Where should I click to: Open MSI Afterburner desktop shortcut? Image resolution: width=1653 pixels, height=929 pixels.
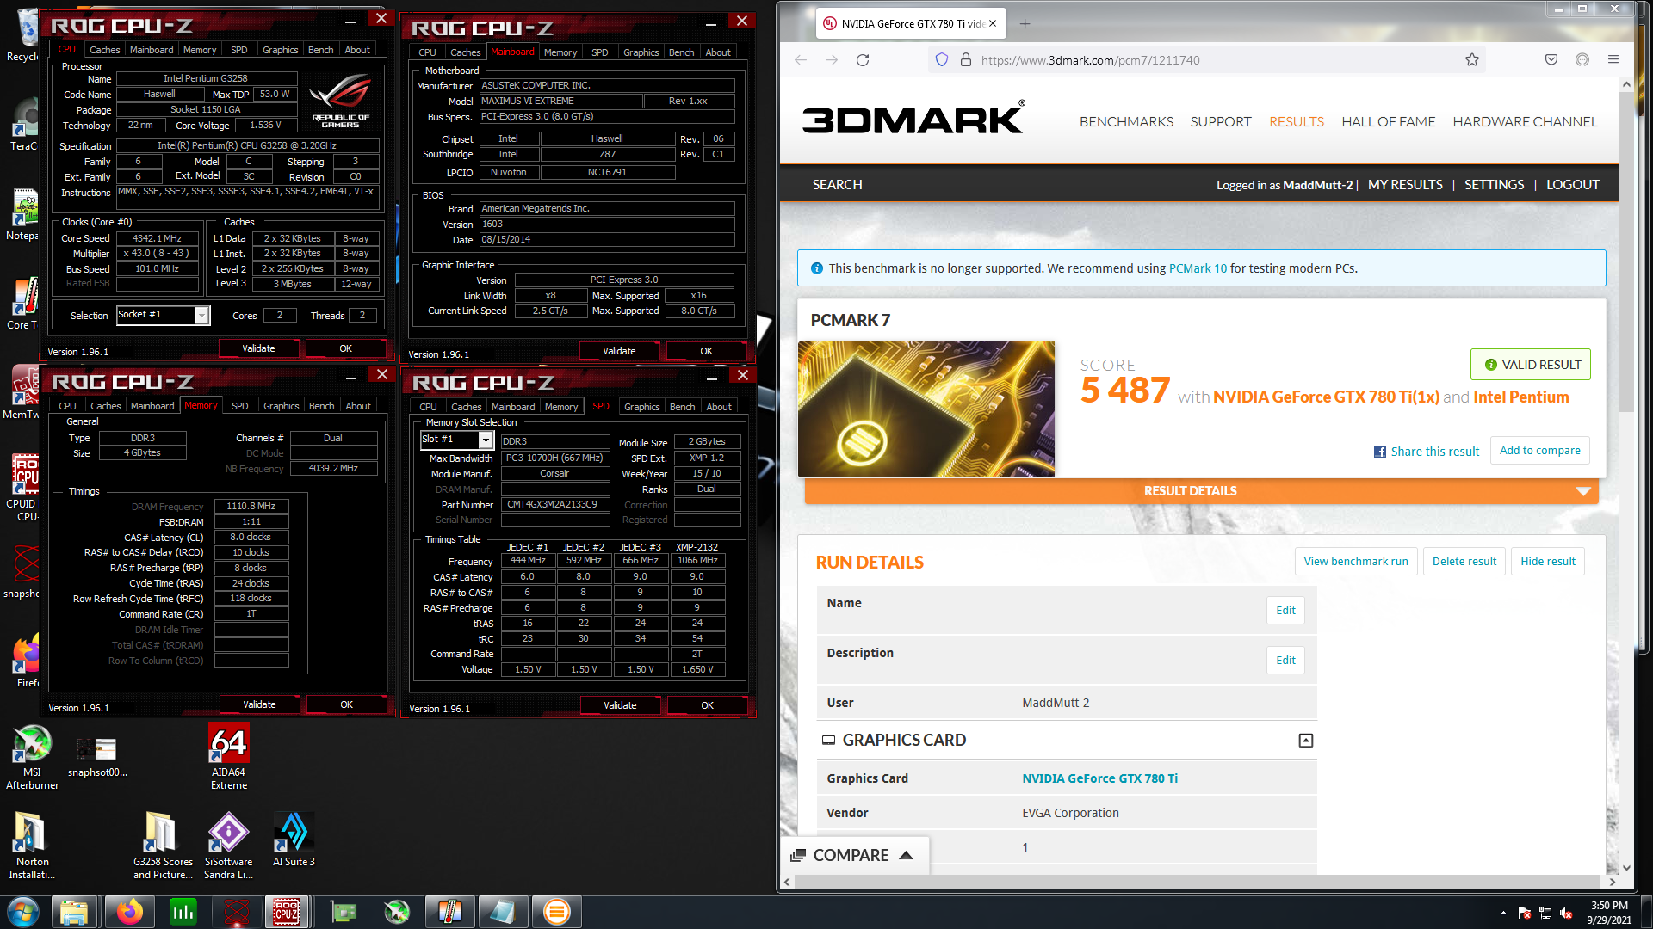pyautogui.click(x=32, y=757)
